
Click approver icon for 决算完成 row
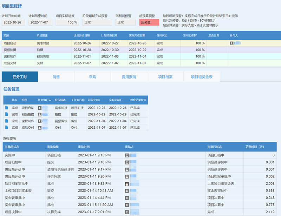tap(127, 212)
